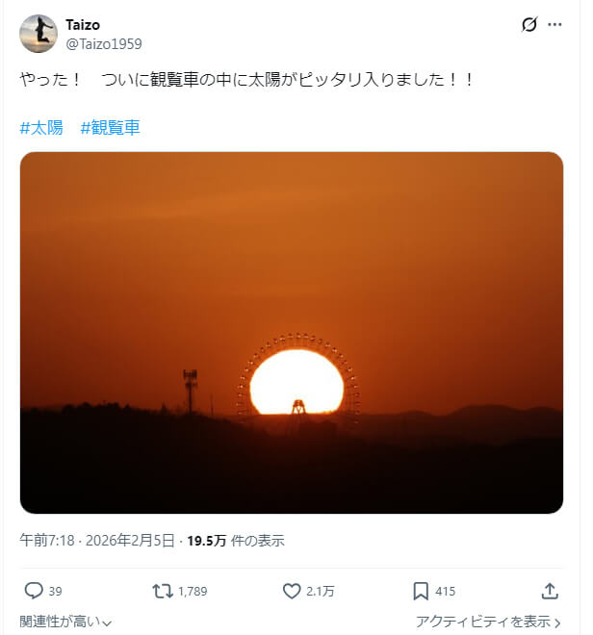This screenshot has height=635, width=593.
Task: Open Taizo's profile avatar picture
Action: click(39, 34)
